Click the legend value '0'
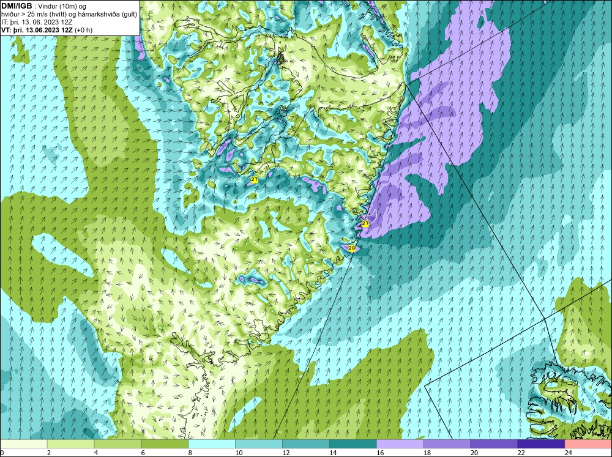 pos(2,453)
